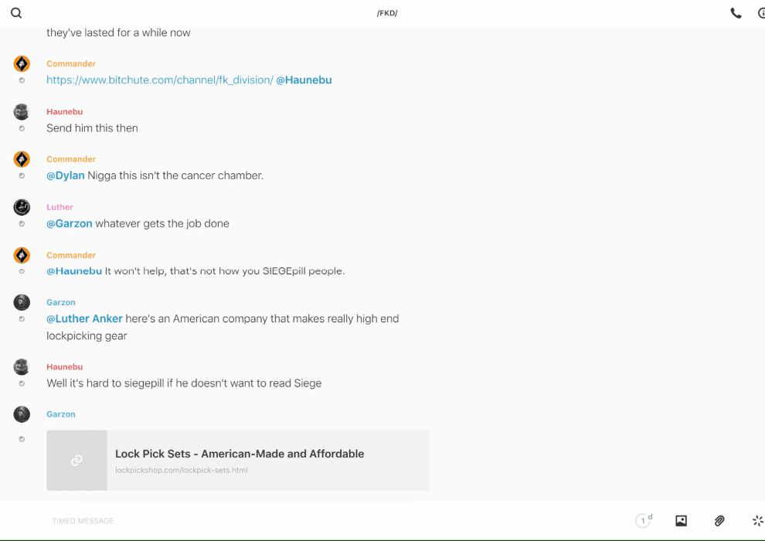This screenshot has height=541, width=765.
Task: Click Garzon's avatar beside the lockpicking message
Action: pyautogui.click(x=22, y=303)
